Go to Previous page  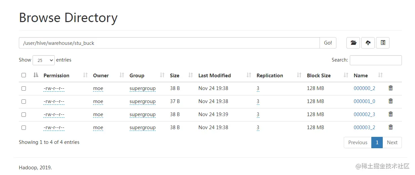tap(358, 143)
